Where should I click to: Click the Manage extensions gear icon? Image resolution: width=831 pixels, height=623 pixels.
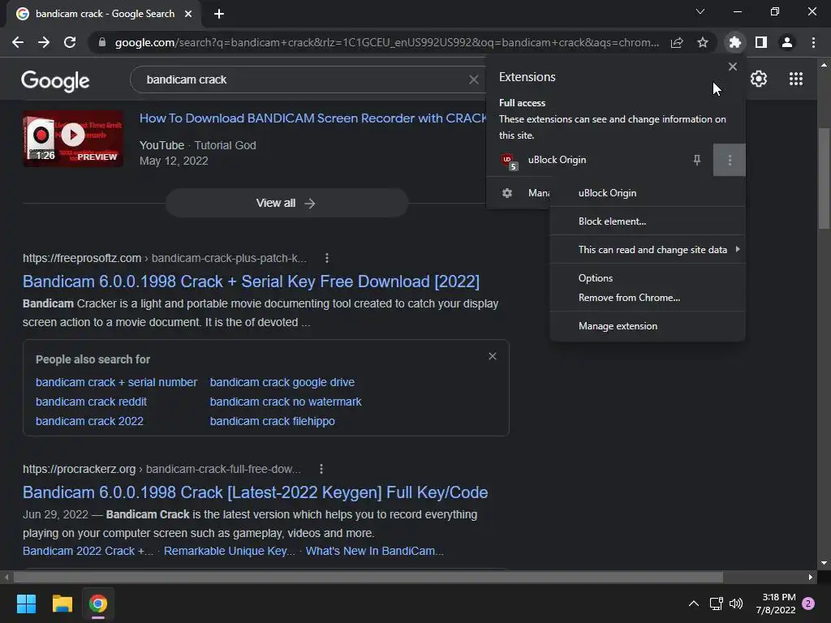(x=507, y=193)
